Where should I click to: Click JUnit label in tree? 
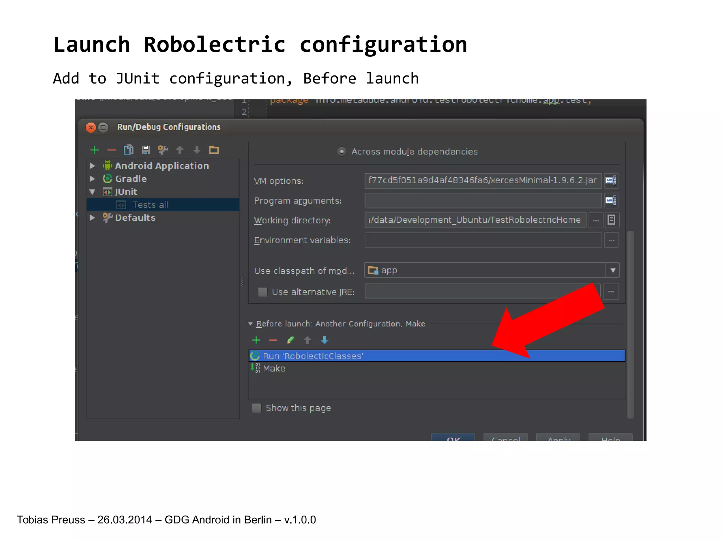[x=126, y=192]
